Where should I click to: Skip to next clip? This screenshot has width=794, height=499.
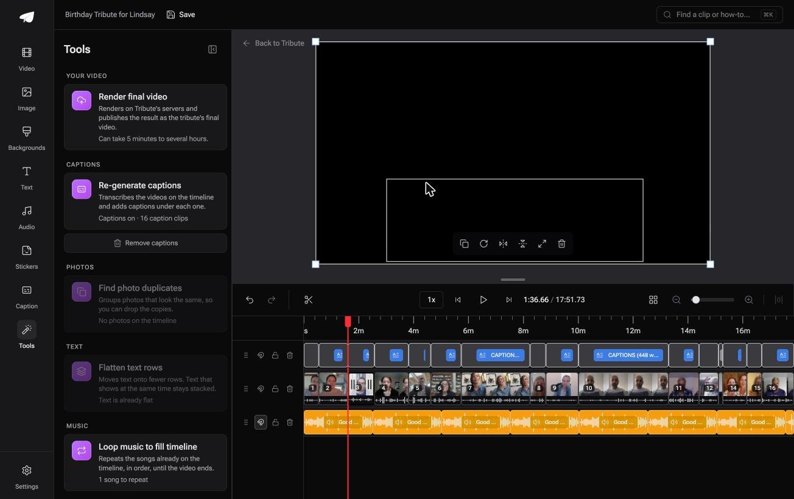pos(509,300)
